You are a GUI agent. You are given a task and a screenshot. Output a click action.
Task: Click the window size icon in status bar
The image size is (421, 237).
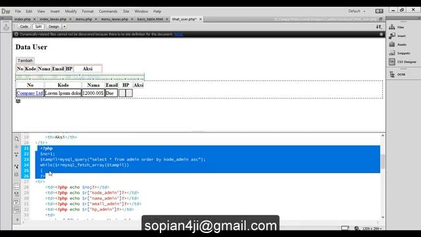tap(345, 228)
